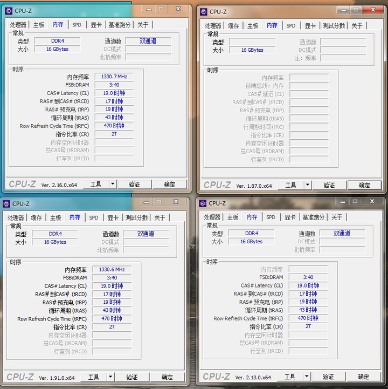
Task: Click 1330.6 MHz memory frequency value
Action: 112,269
